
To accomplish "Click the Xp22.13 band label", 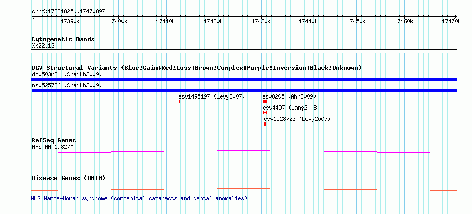I will pos(43,46).
